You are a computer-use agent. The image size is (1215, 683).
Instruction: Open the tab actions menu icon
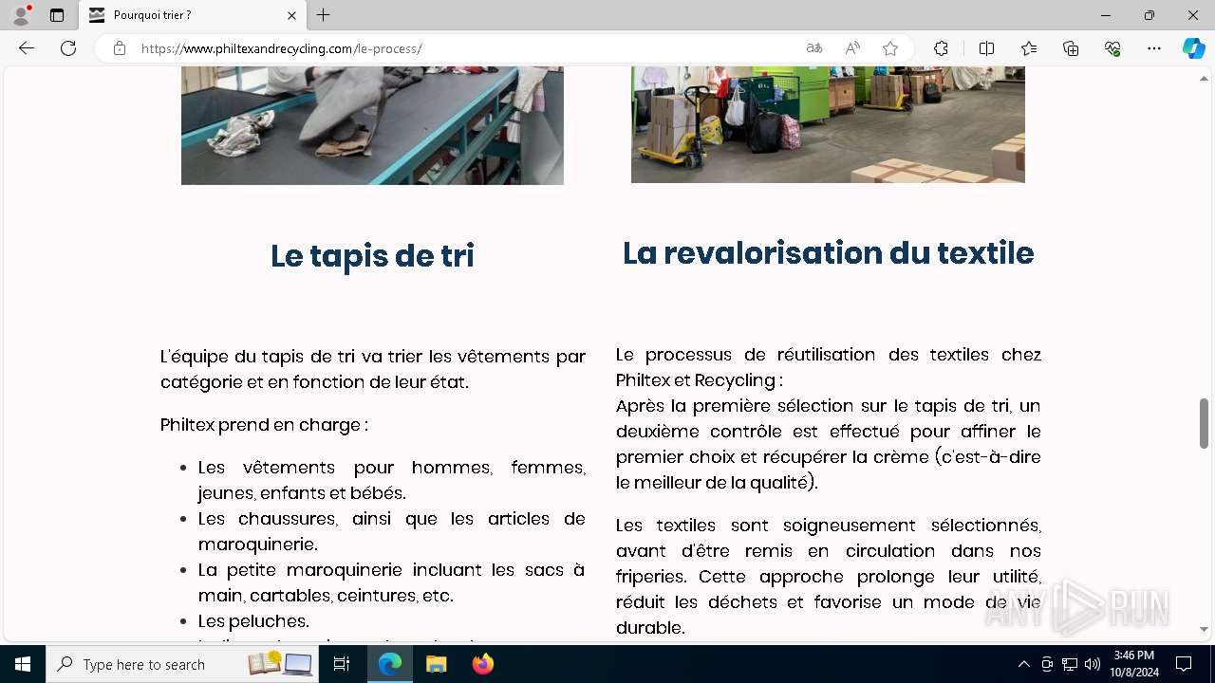click(57, 15)
